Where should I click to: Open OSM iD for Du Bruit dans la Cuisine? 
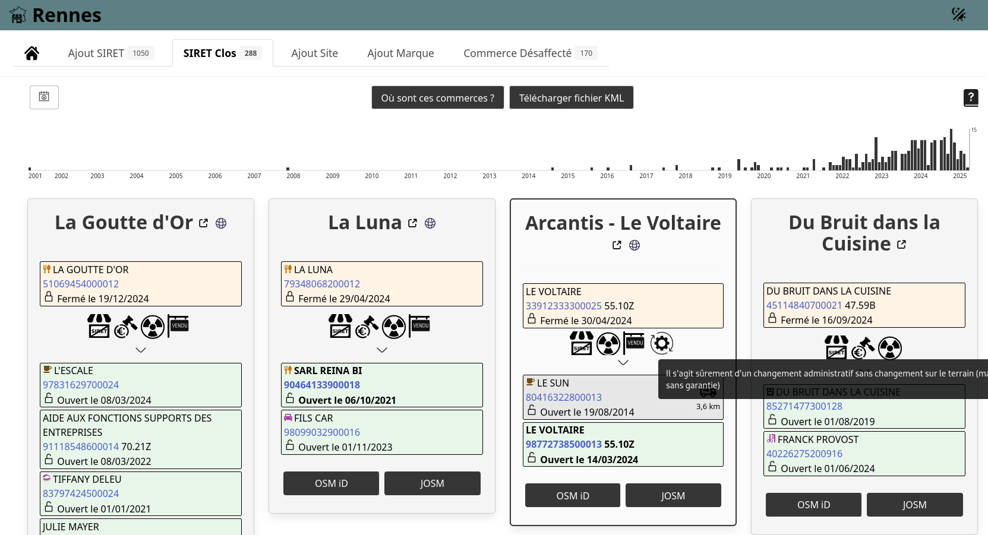813,505
